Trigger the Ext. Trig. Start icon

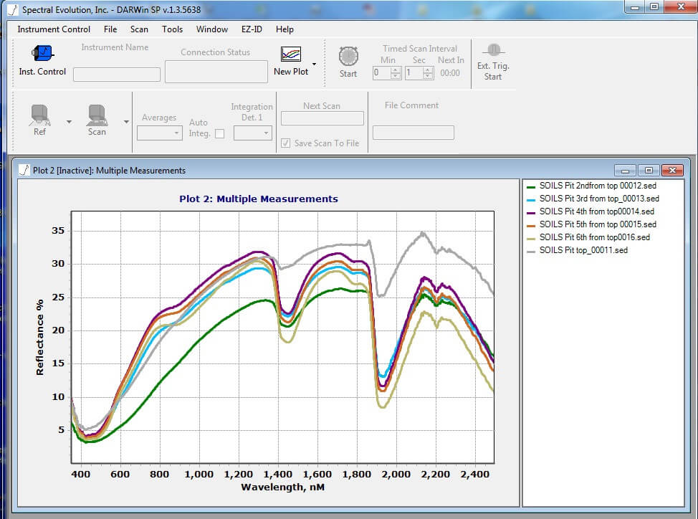493,53
